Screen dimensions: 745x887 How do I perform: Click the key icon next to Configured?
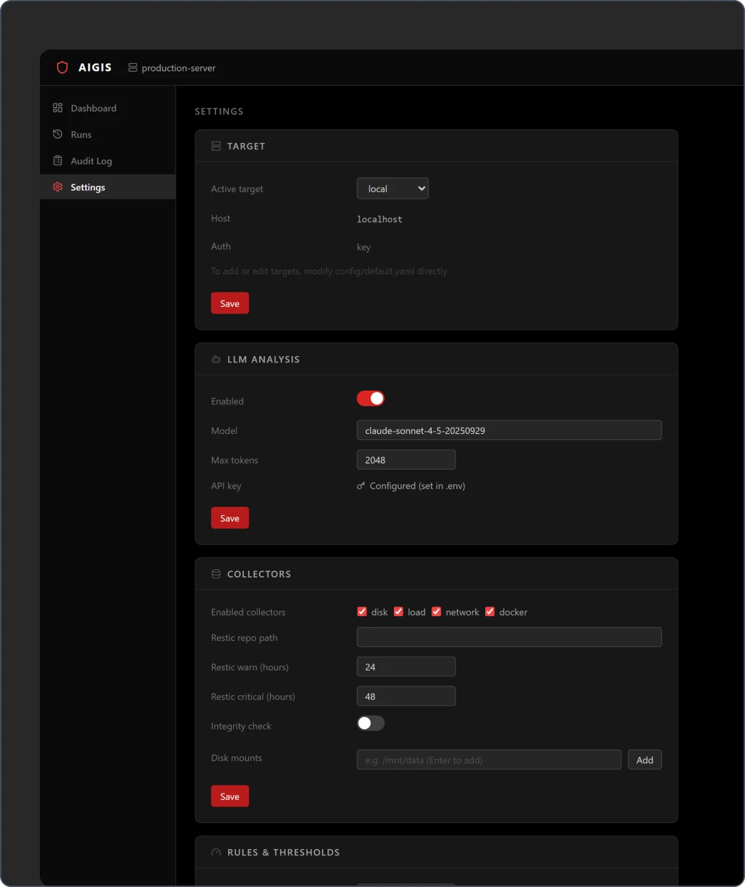point(361,485)
